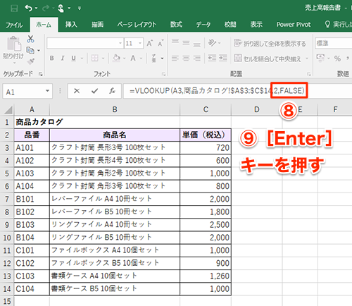Click the Cut scissors icon
The height and width of the screenshot is (306, 352).
tap(30, 39)
